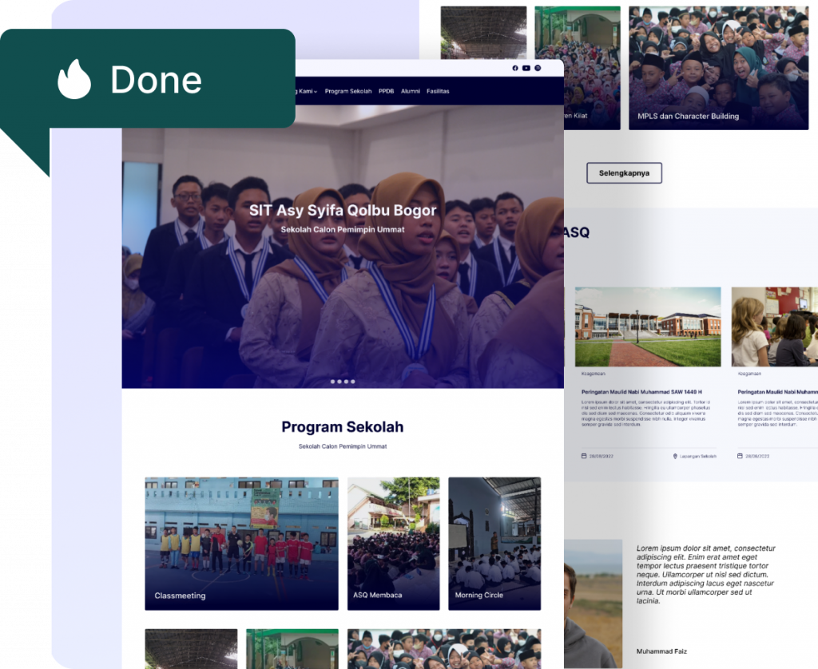The width and height of the screenshot is (818, 669).
Task: Click the flame icon beside Done
Action: (74, 79)
